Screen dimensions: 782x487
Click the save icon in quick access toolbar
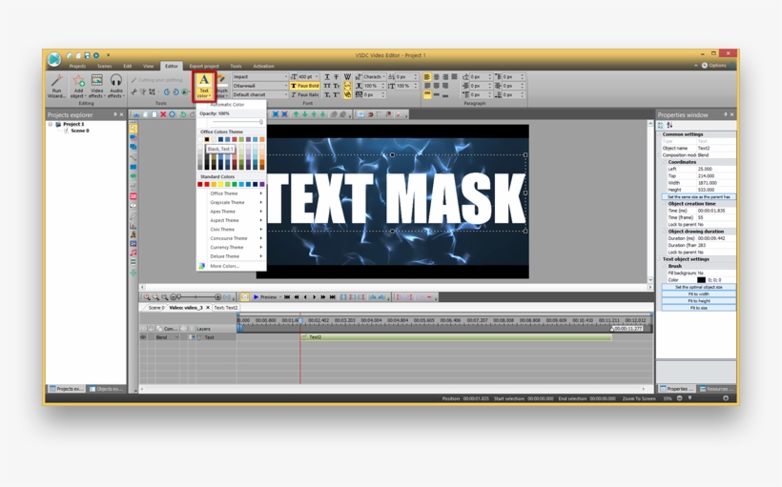tap(87, 55)
